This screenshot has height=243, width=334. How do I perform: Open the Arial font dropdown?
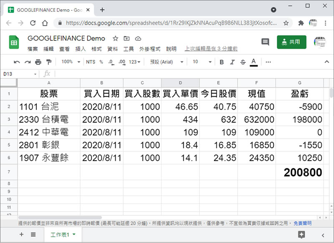[x=167, y=62]
